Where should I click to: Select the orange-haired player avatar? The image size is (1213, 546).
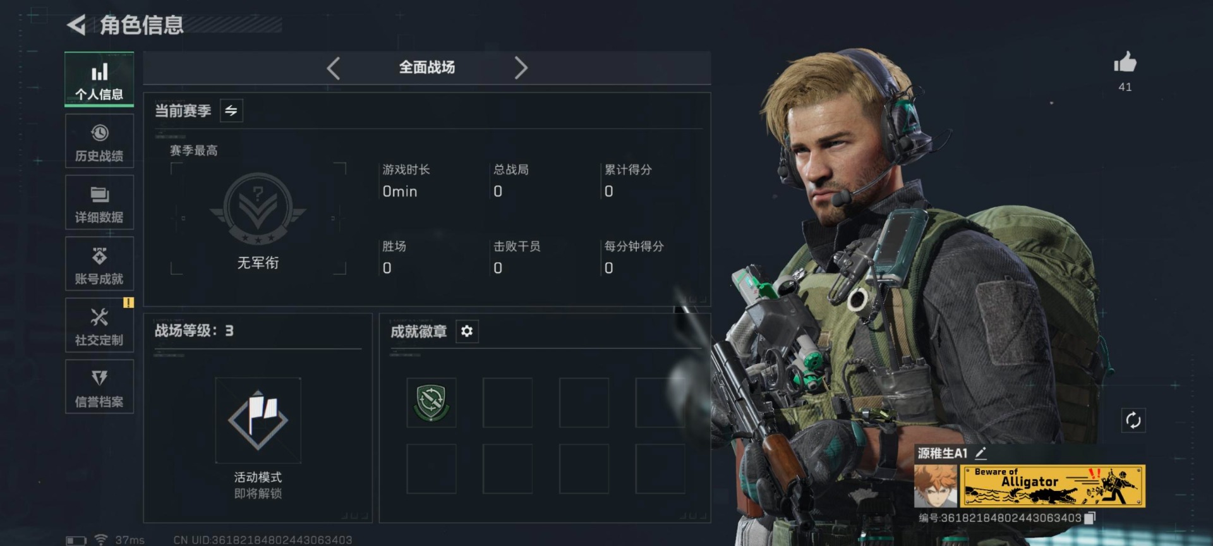pyautogui.click(x=936, y=486)
